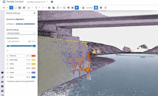
Task: Click the yellow swatch in Lesse thsan row
Action: (33, 60)
